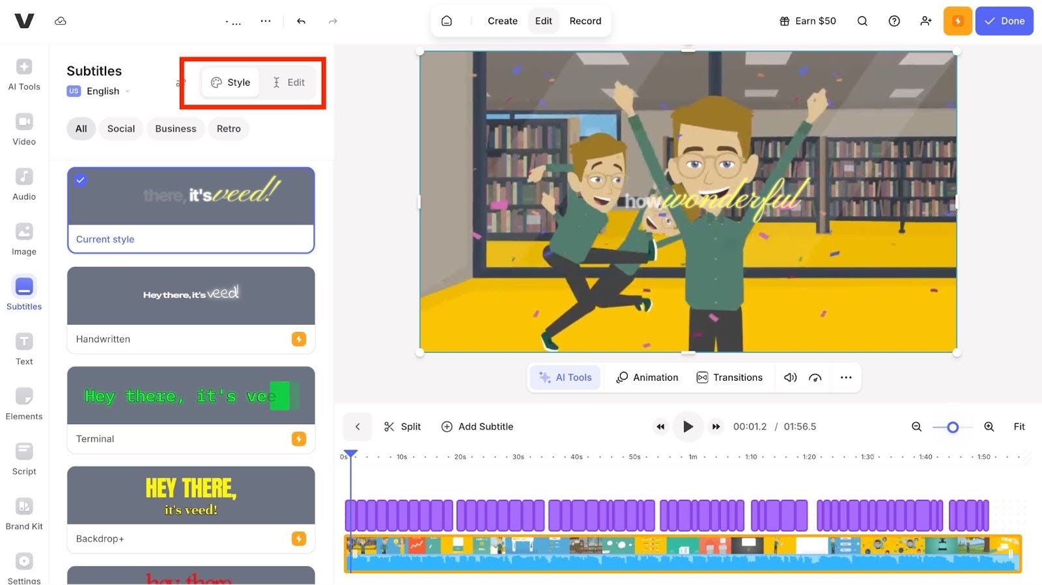Open search with the magnifier icon

[862, 21]
